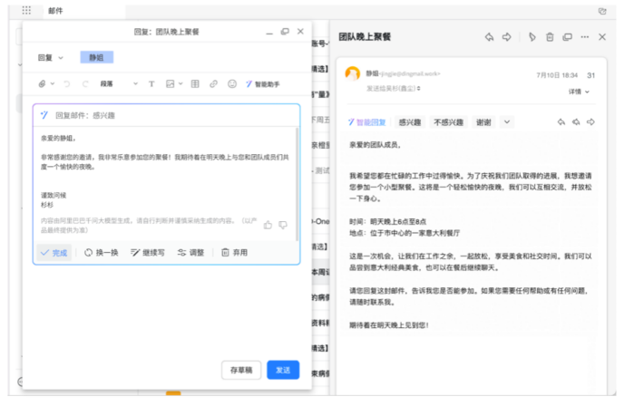Click the thumbs down feedback icon

point(283,225)
